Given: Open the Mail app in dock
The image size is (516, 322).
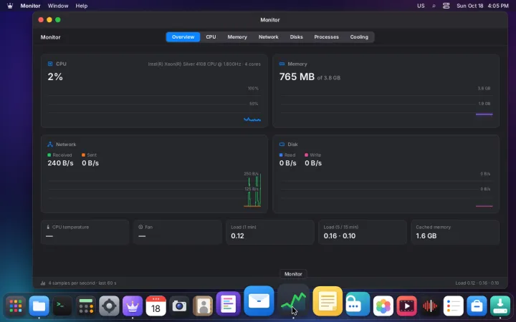Looking at the screenshot, I should 259,301.
